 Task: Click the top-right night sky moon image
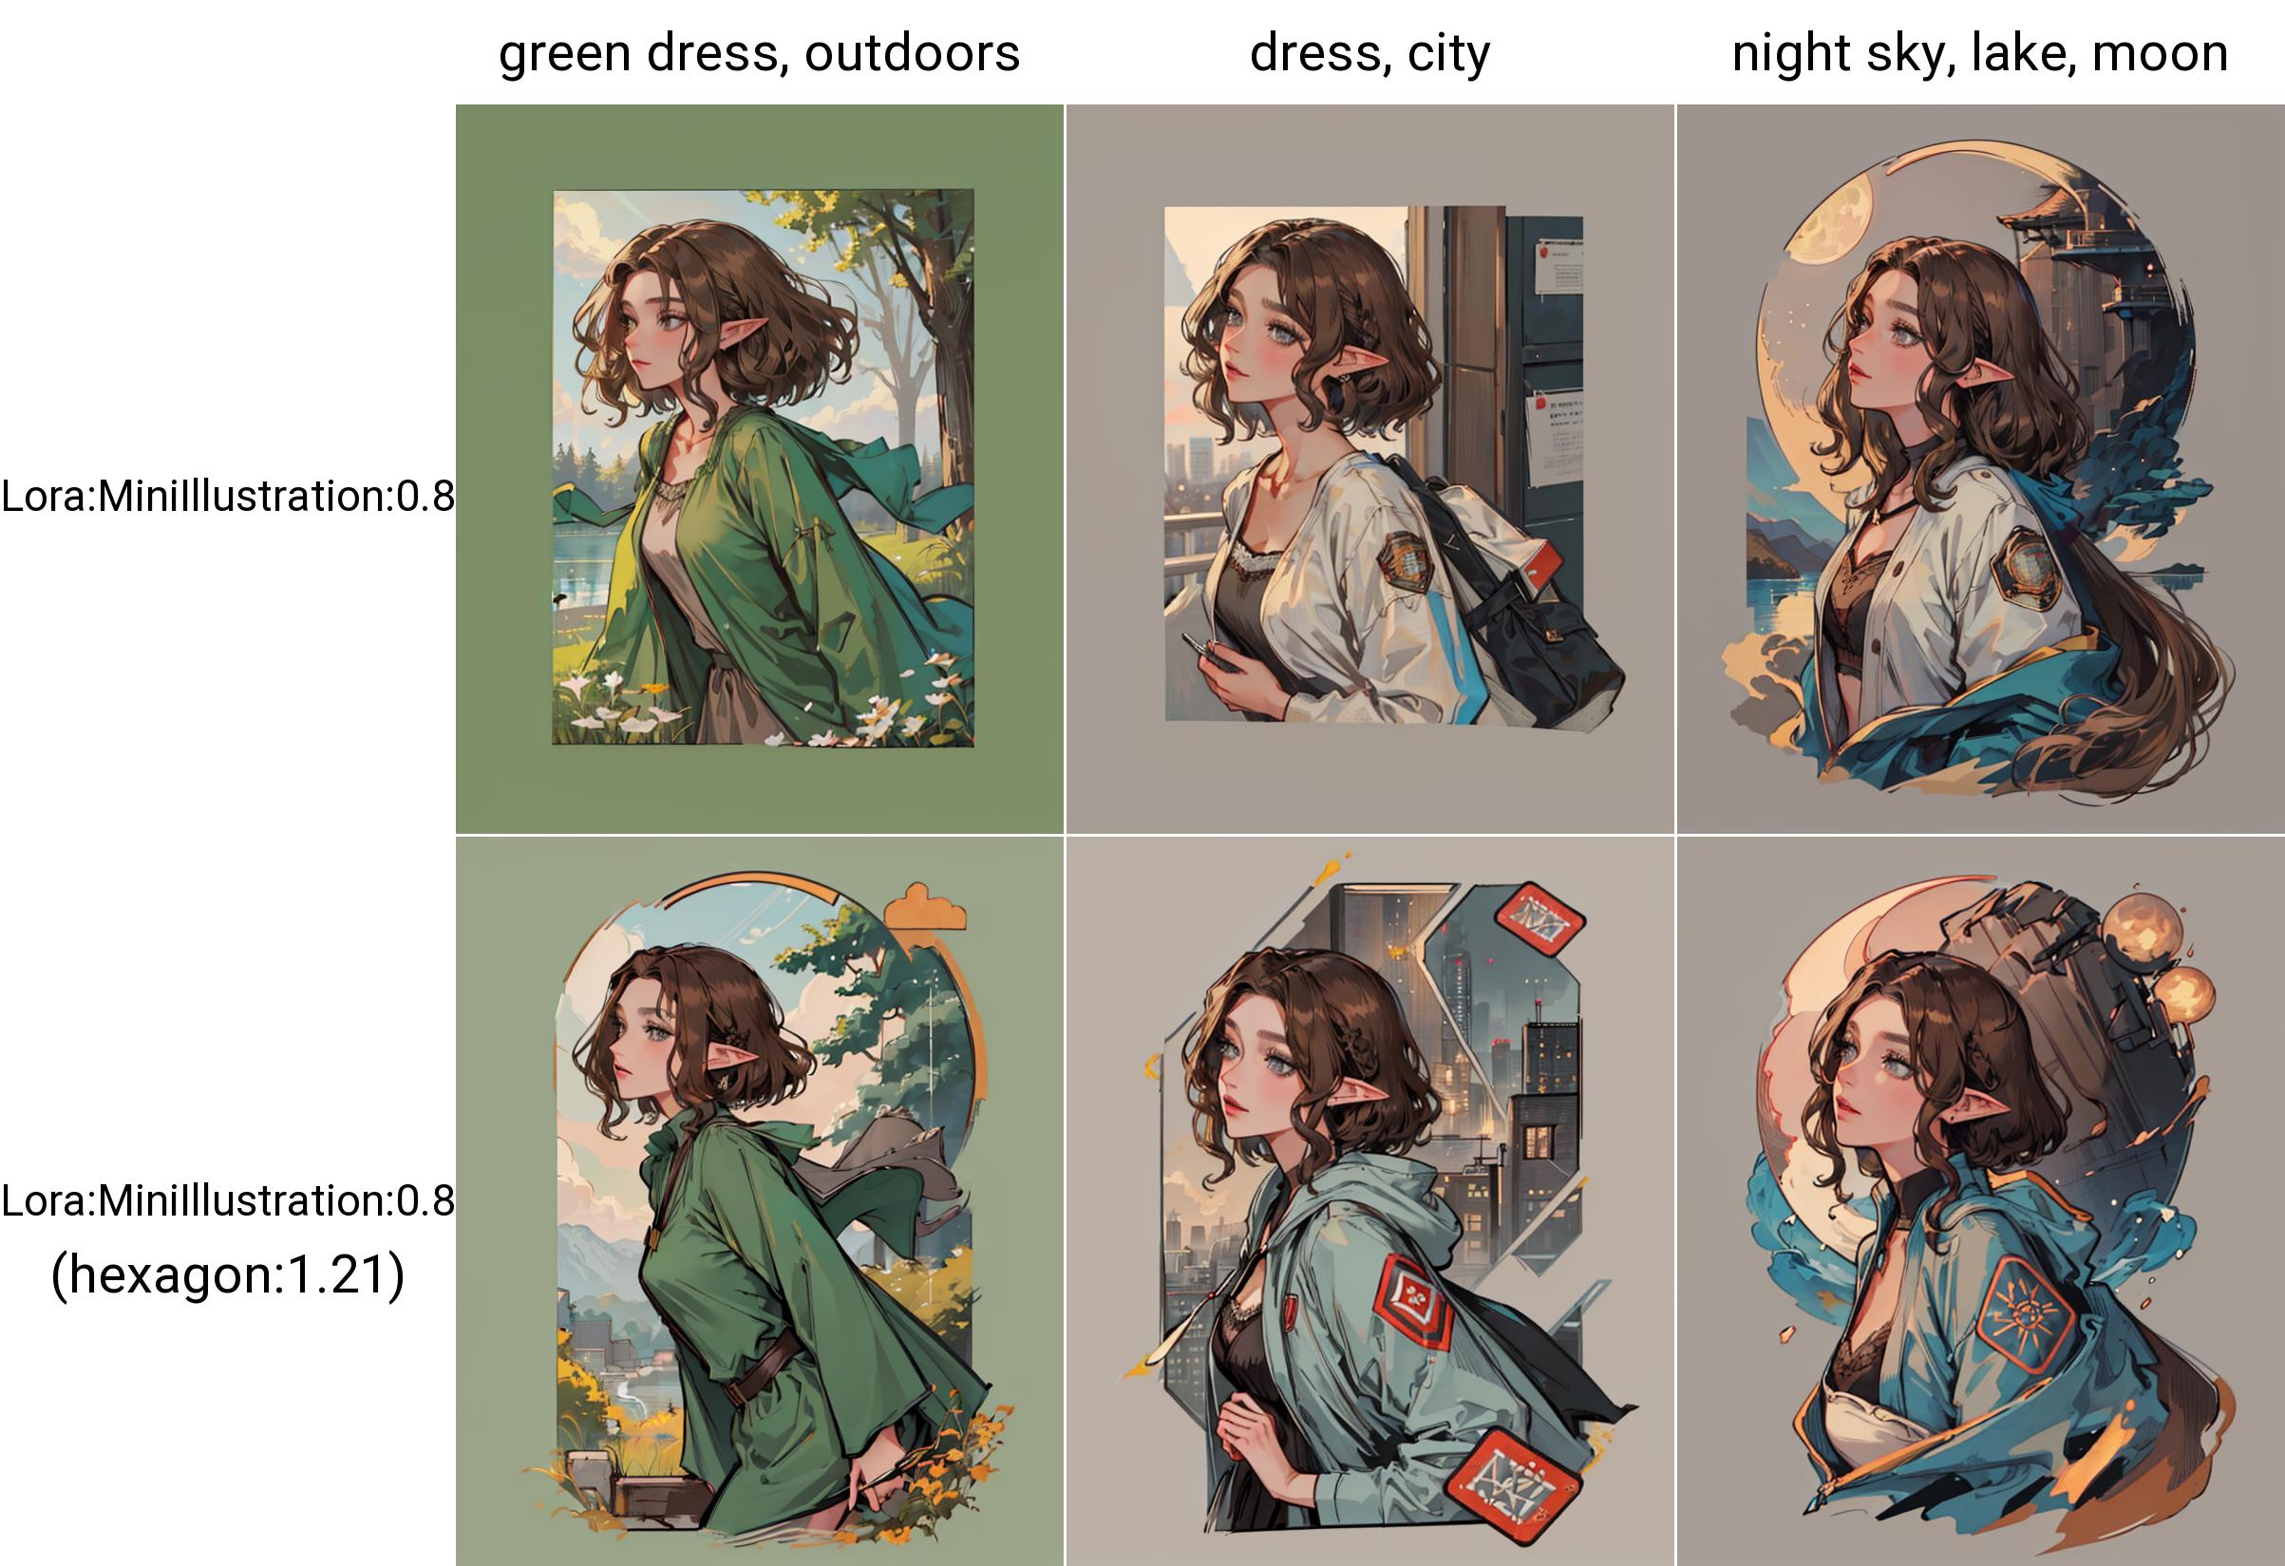tap(1980, 469)
